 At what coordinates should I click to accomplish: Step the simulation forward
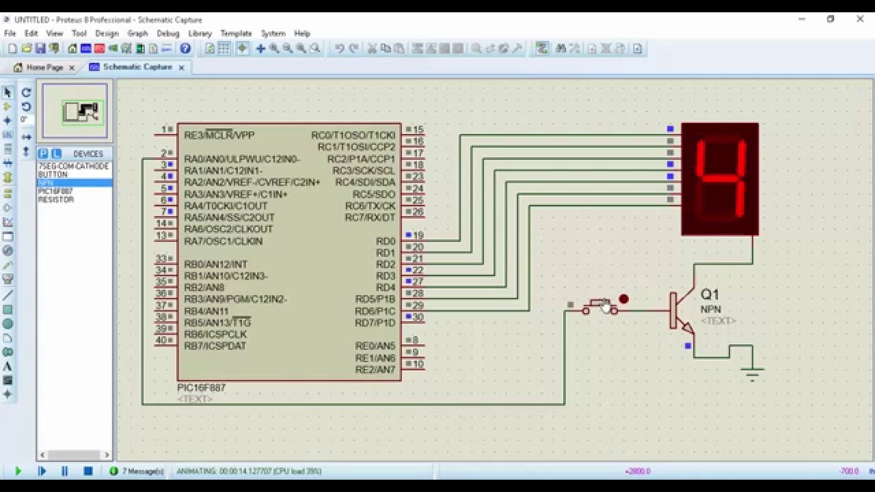tap(42, 471)
